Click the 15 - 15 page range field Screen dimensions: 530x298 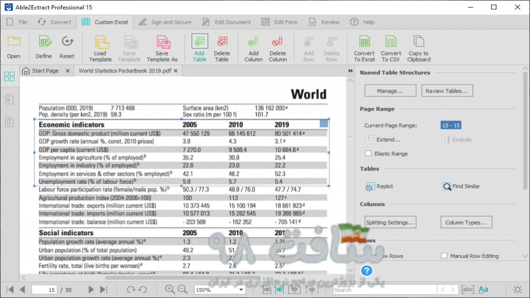451,125
